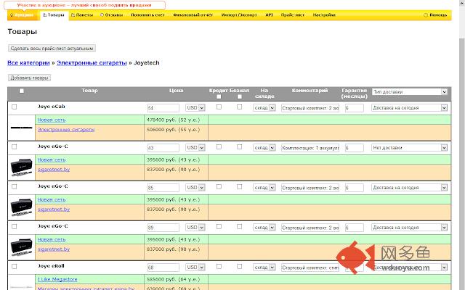Screen dimensions: 465x290
Task: Open the Прайс-лист menu item
Action: pyautogui.click(x=293, y=14)
